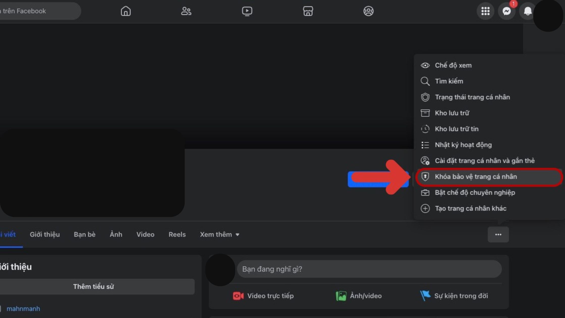Click the Bạn đang nghĩ gì? post field
Viewport: 565px width, 318px height.
[x=369, y=269]
